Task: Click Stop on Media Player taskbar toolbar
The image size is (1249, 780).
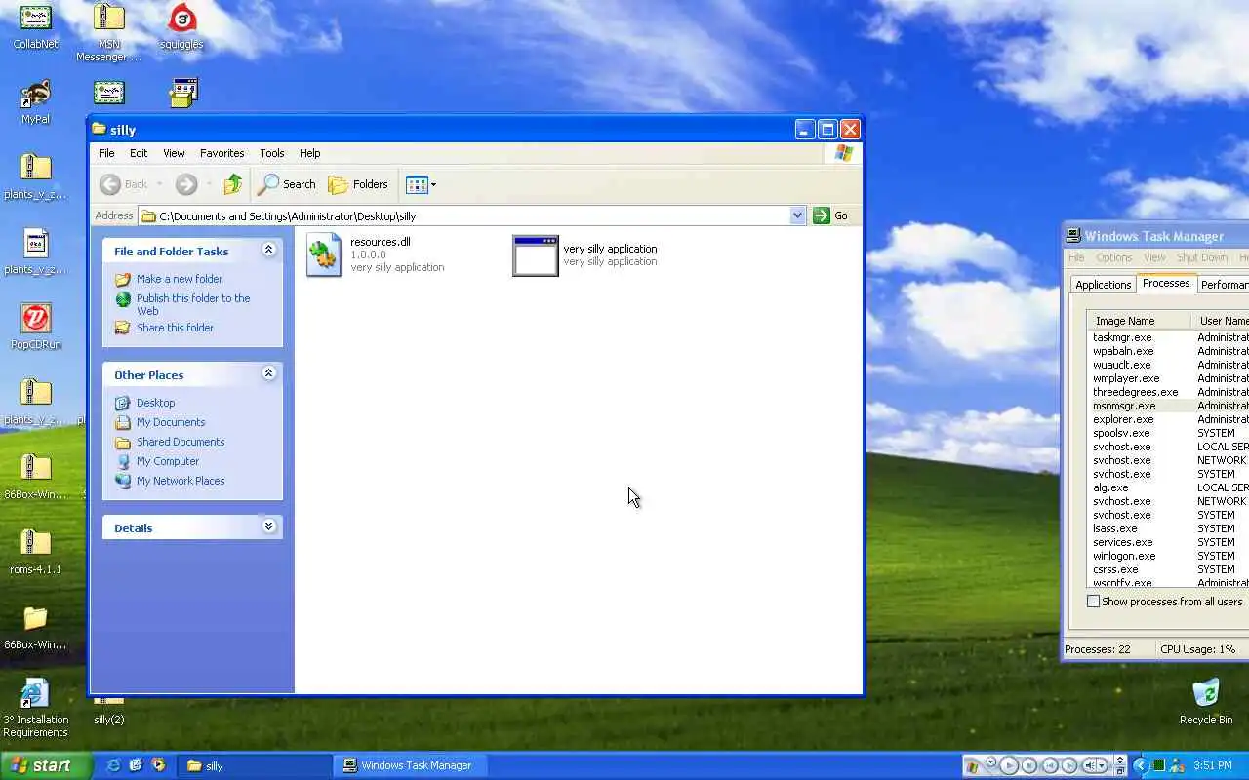Action: 1029,765
